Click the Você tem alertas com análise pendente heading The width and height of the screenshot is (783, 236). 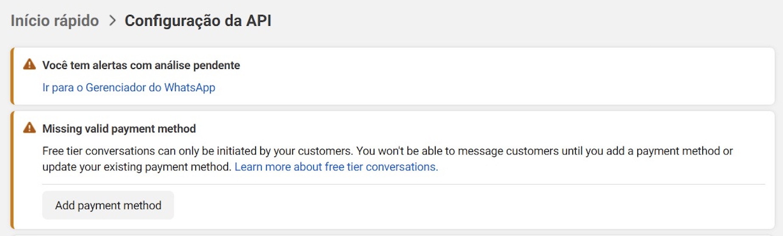141,66
